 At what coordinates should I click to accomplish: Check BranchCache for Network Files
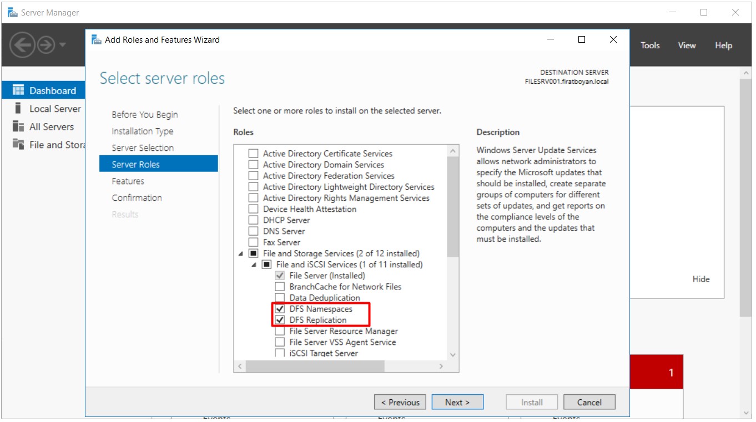(x=280, y=287)
